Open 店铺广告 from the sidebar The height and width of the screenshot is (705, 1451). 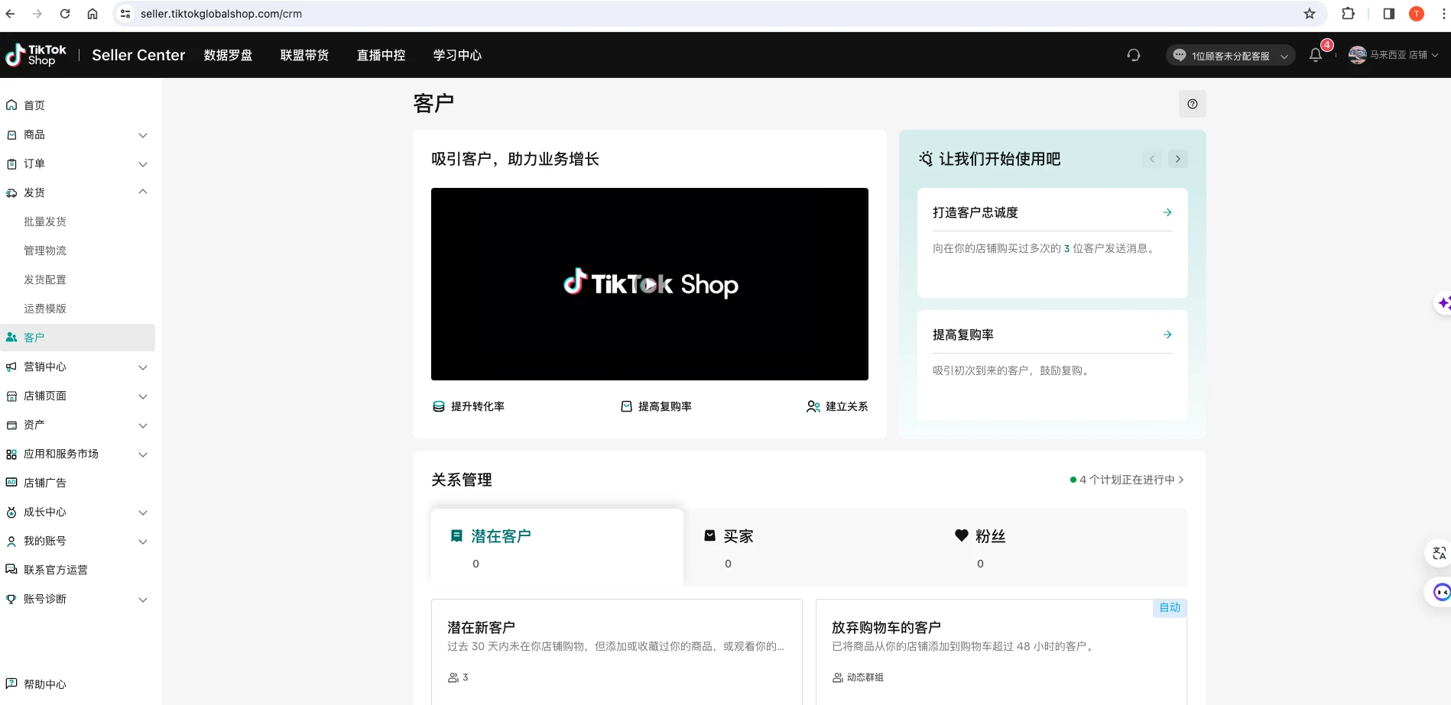point(46,482)
